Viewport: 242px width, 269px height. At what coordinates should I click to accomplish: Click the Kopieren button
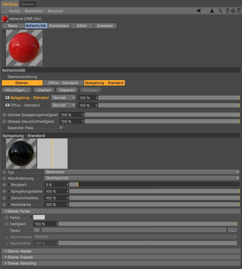67,90
